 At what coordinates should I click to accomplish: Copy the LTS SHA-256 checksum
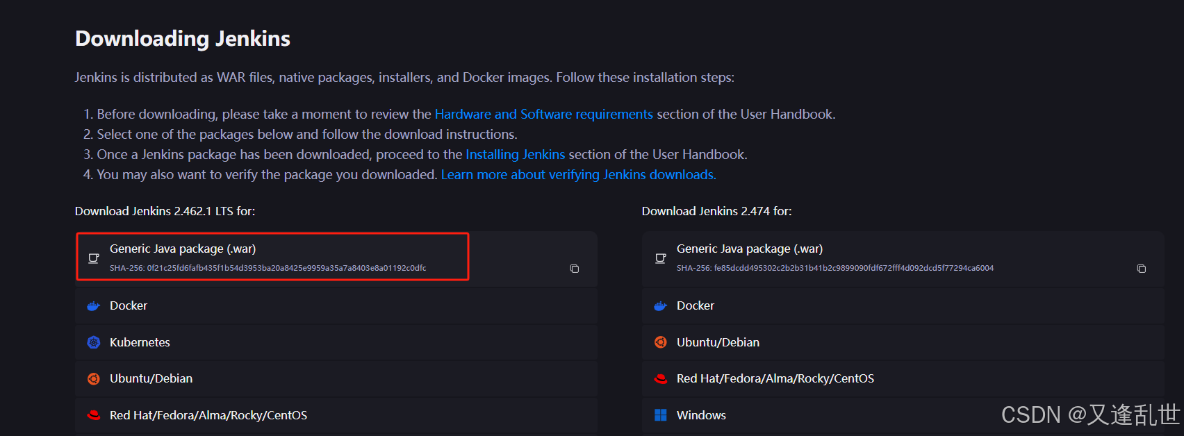pyautogui.click(x=575, y=269)
